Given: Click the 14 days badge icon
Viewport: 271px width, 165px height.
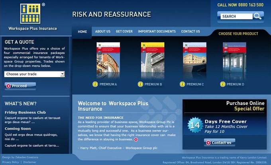Looking at the screenshot, I should tap(195, 125).
